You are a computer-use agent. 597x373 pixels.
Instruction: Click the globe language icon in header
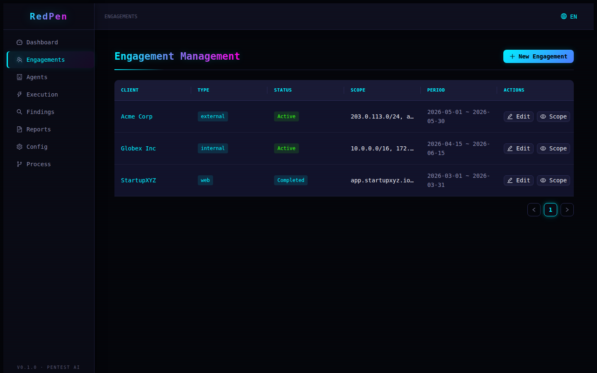tap(564, 16)
